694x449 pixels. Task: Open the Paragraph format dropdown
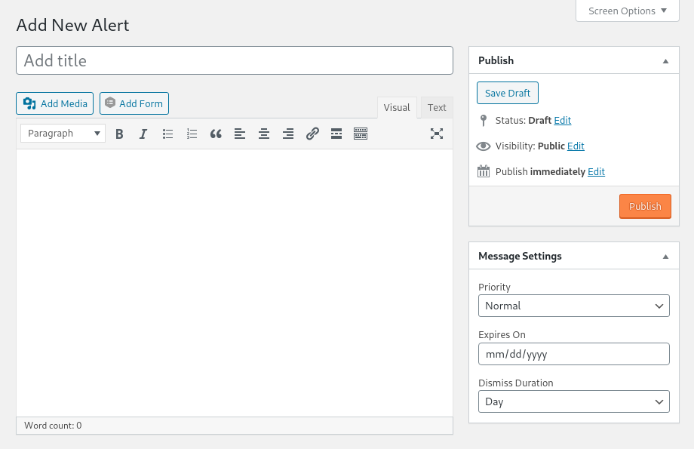pyautogui.click(x=63, y=134)
